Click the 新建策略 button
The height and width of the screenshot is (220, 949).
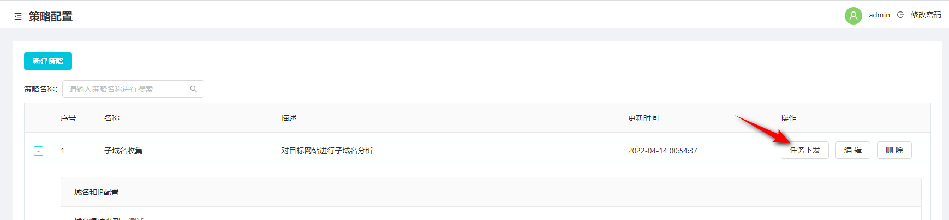(x=48, y=61)
